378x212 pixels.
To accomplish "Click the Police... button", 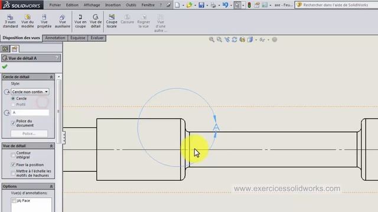I will tap(29, 134).
